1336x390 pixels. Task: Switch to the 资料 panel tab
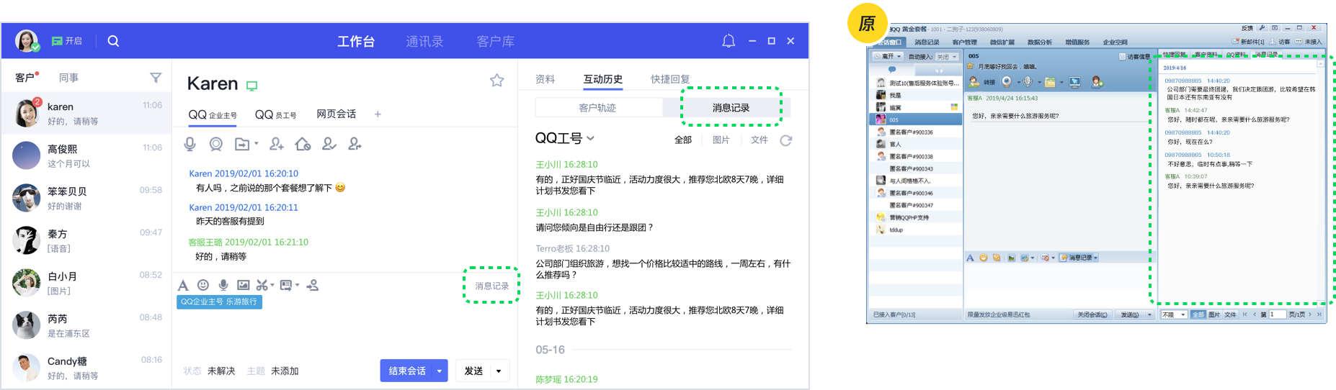pyautogui.click(x=545, y=79)
